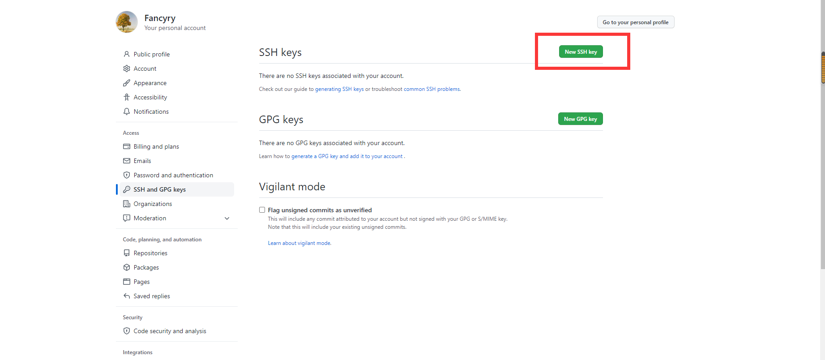The image size is (825, 360).
Task: Click the Organizations building icon
Action: tap(127, 204)
